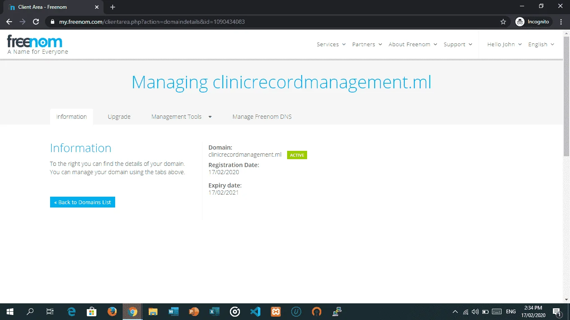This screenshot has width=570, height=320.
Task: Expand the Management Tools dropdown tab
Action: pos(182,117)
